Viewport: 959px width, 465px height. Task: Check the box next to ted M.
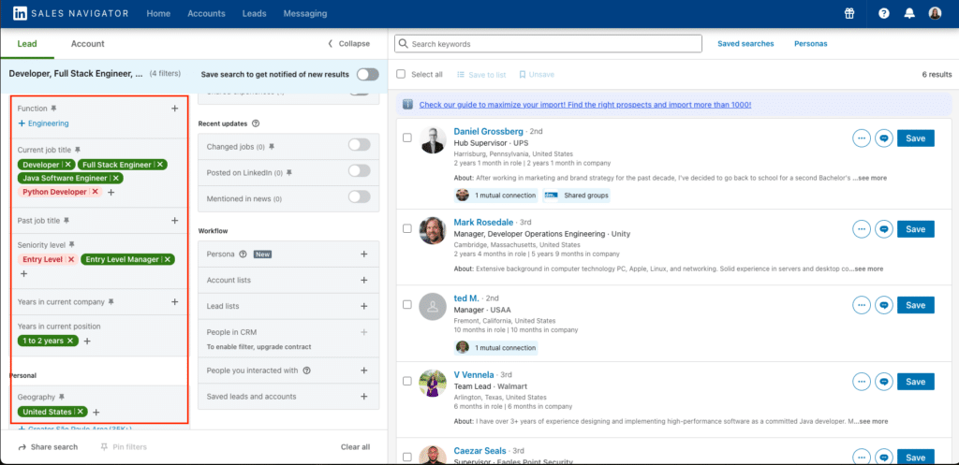click(406, 305)
